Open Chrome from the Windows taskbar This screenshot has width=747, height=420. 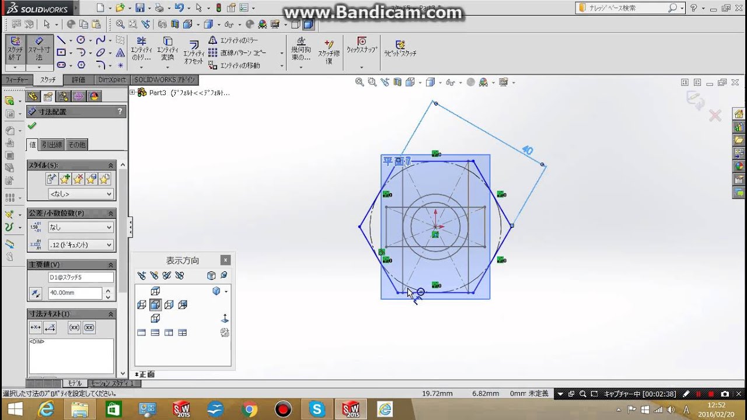coord(249,409)
